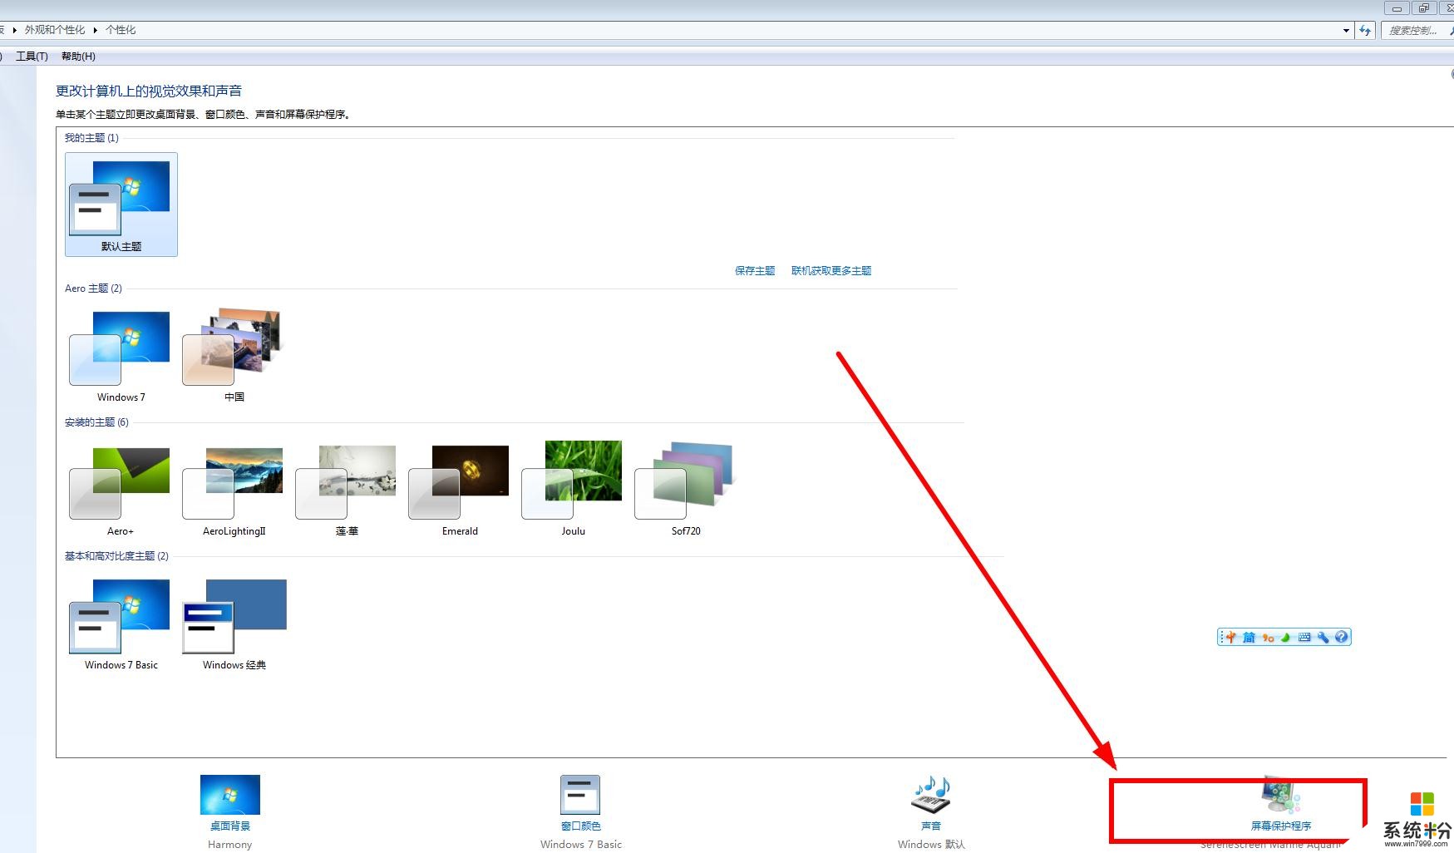Open the 工具(T) menu
The image size is (1454, 853).
click(x=32, y=57)
